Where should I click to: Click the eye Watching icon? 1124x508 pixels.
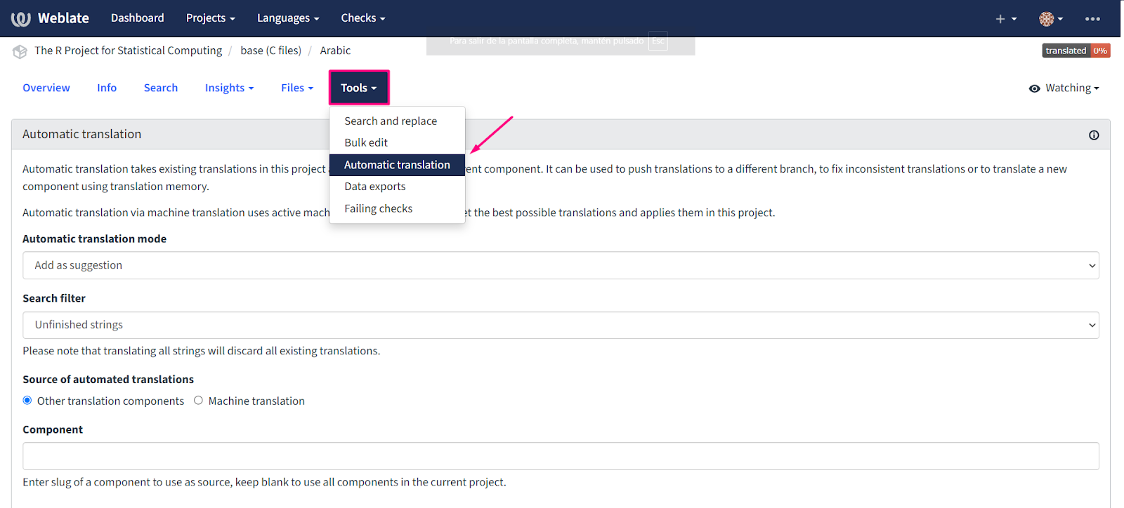(x=1034, y=88)
